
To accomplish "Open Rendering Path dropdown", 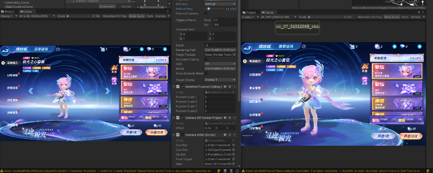I will point(220,50).
